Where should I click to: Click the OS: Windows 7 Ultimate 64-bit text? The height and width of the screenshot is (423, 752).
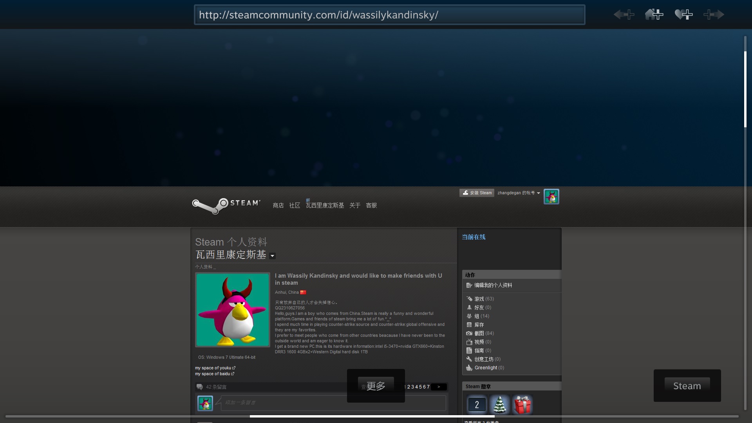click(227, 358)
